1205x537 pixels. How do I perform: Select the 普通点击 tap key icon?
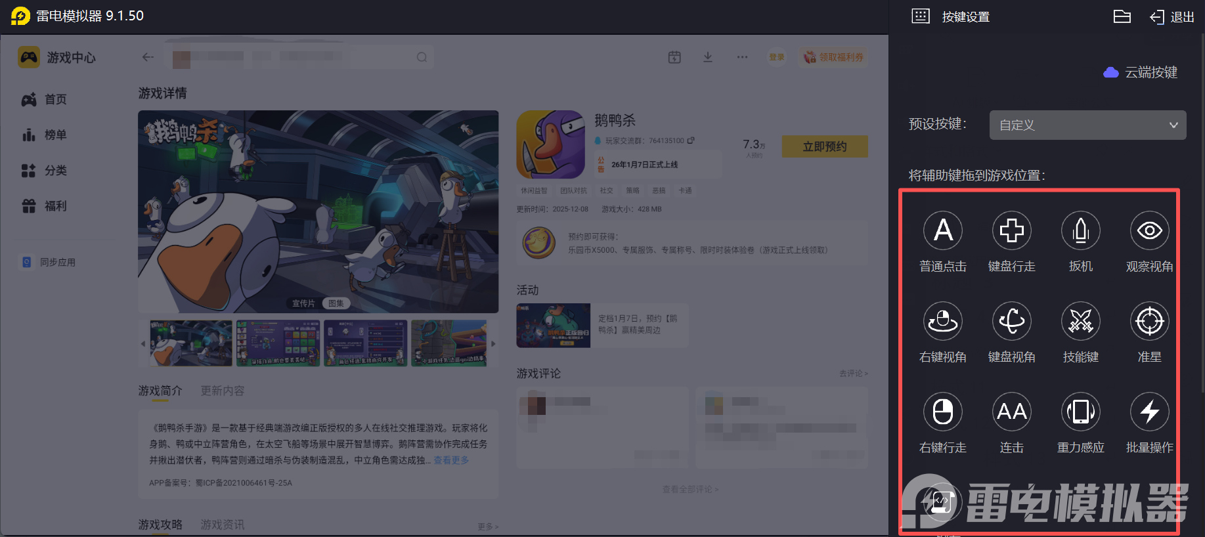(943, 230)
